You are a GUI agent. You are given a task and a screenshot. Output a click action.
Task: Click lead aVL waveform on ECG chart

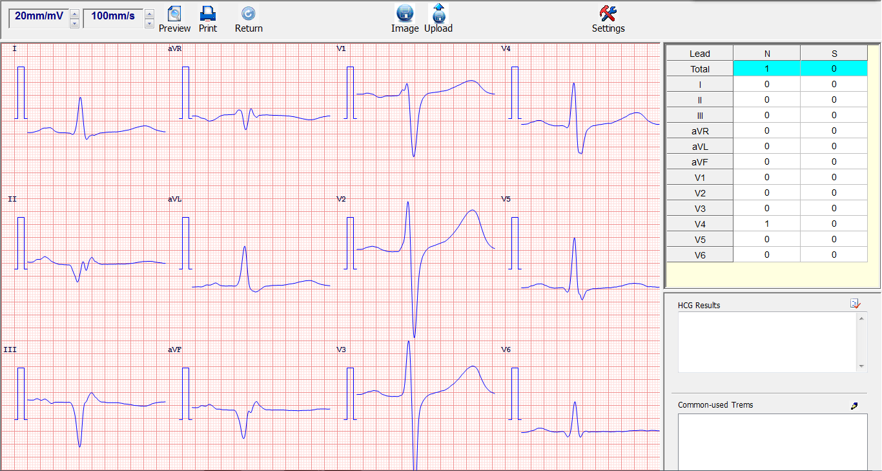(261, 269)
